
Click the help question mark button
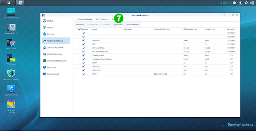coord(224,15)
